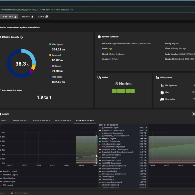
Task: Open the Clusters tab
Action: click(x=9, y=17)
